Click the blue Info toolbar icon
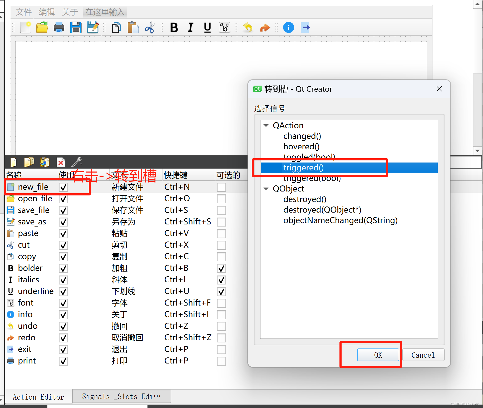 pyautogui.click(x=288, y=27)
